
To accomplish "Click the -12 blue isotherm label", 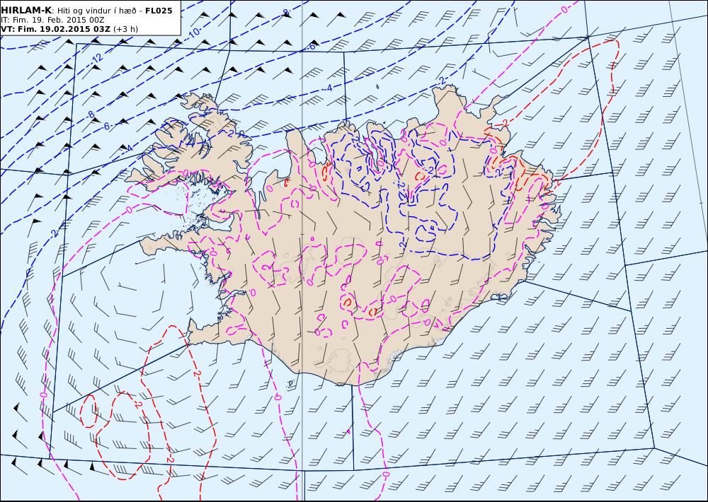I will pyautogui.click(x=96, y=57).
